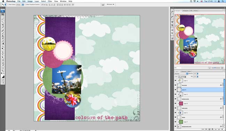Create a new adjustment layer from the panel bottom
Image resolution: width=226 pixels, height=131 pixels.
[212, 129]
